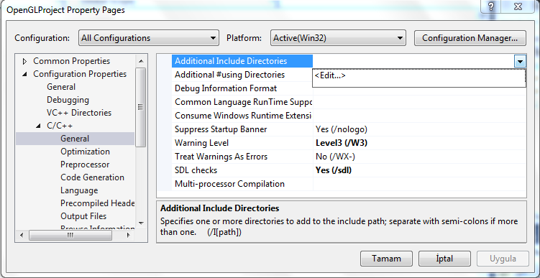
Task: Select VC++ Directories in the tree
Action: coord(79,113)
